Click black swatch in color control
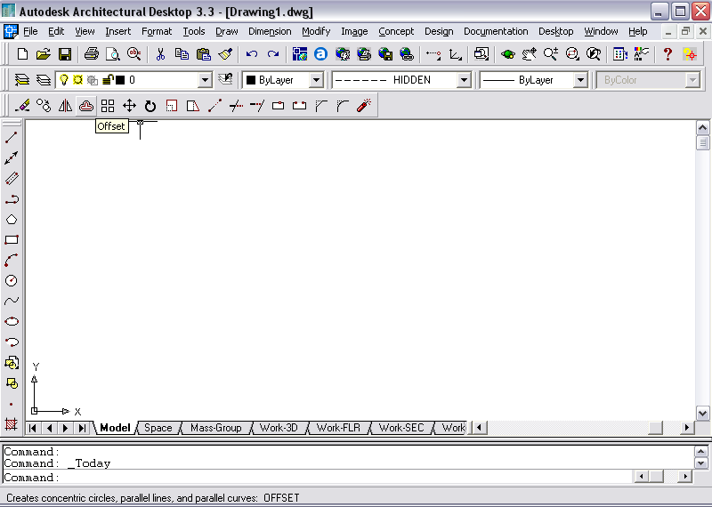 (x=251, y=80)
